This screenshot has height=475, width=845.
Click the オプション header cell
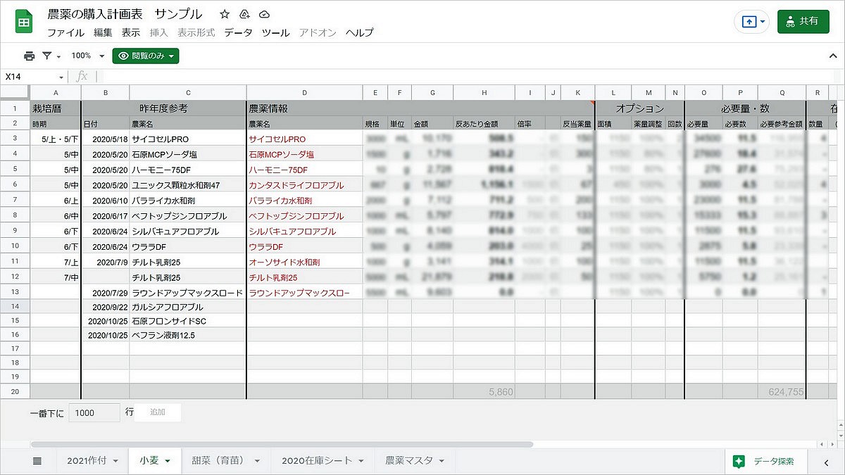click(x=639, y=108)
